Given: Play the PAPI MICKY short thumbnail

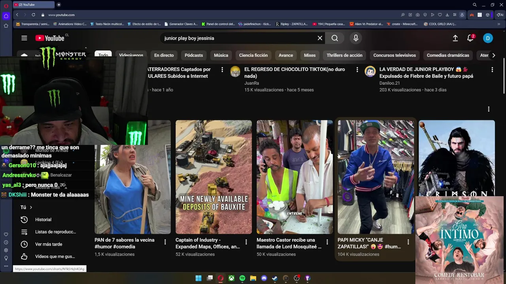Looking at the screenshot, I should tap(376, 177).
